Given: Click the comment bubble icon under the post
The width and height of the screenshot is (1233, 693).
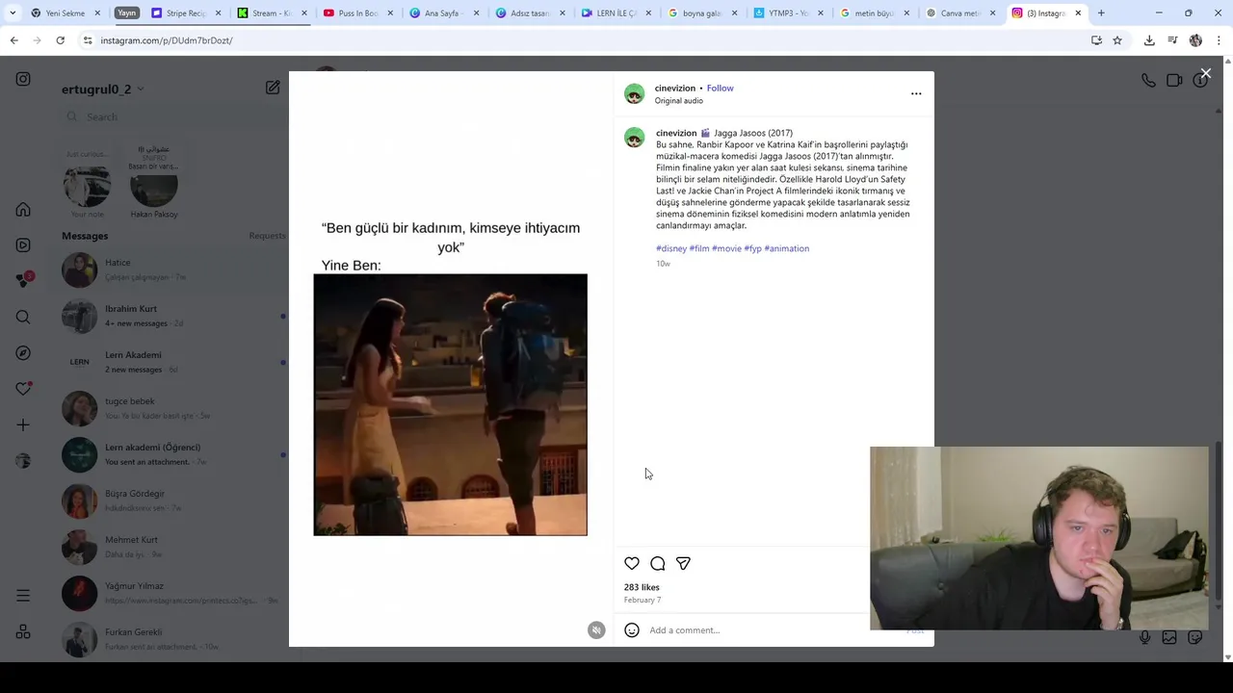Looking at the screenshot, I should 657,563.
